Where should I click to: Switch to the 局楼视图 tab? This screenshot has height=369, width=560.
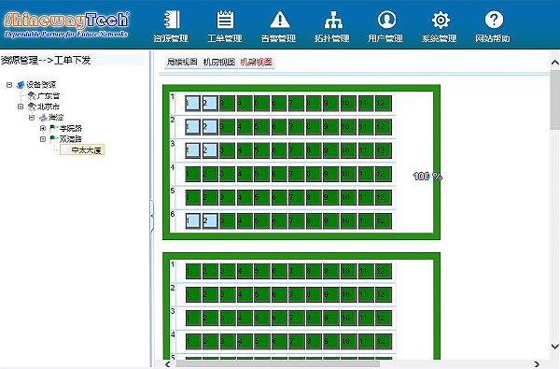(182, 63)
